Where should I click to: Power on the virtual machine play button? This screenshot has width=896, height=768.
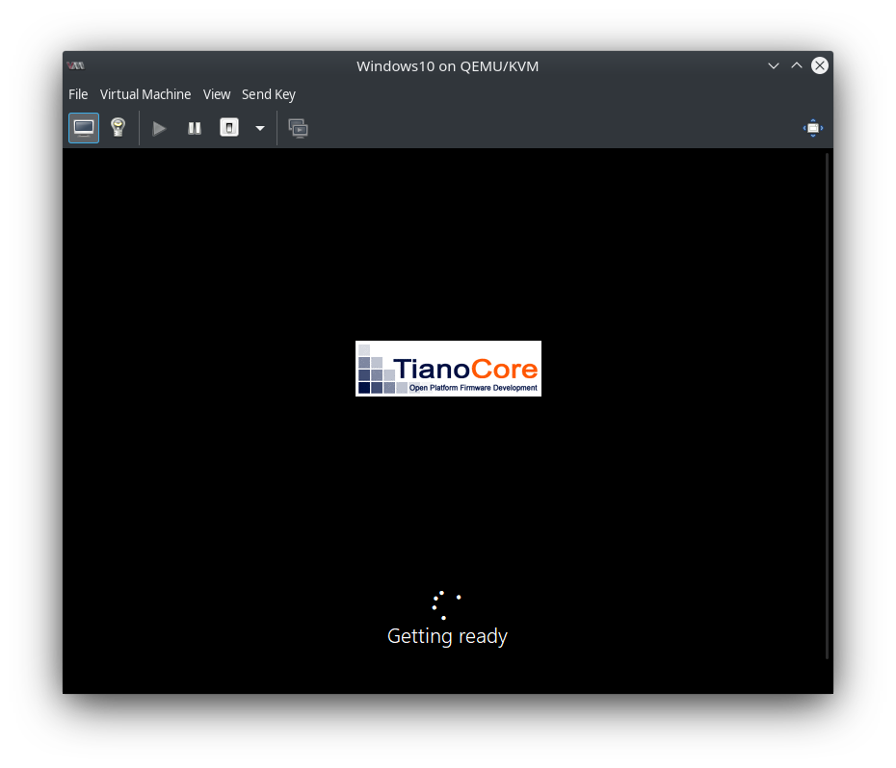[159, 128]
